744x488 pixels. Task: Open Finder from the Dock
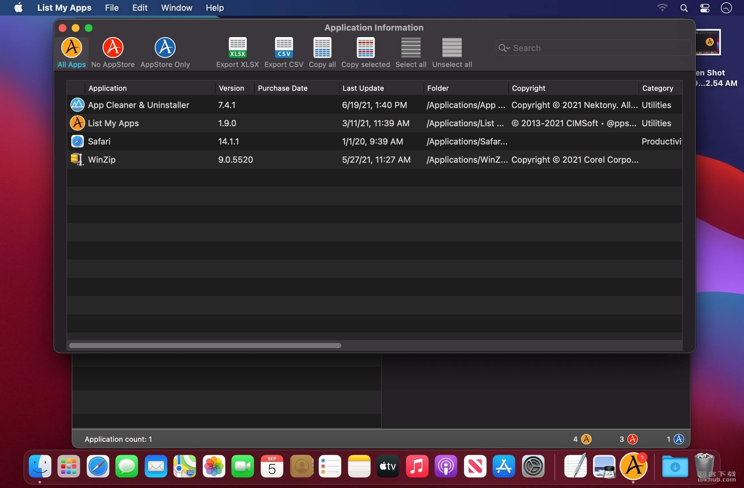(x=40, y=467)
